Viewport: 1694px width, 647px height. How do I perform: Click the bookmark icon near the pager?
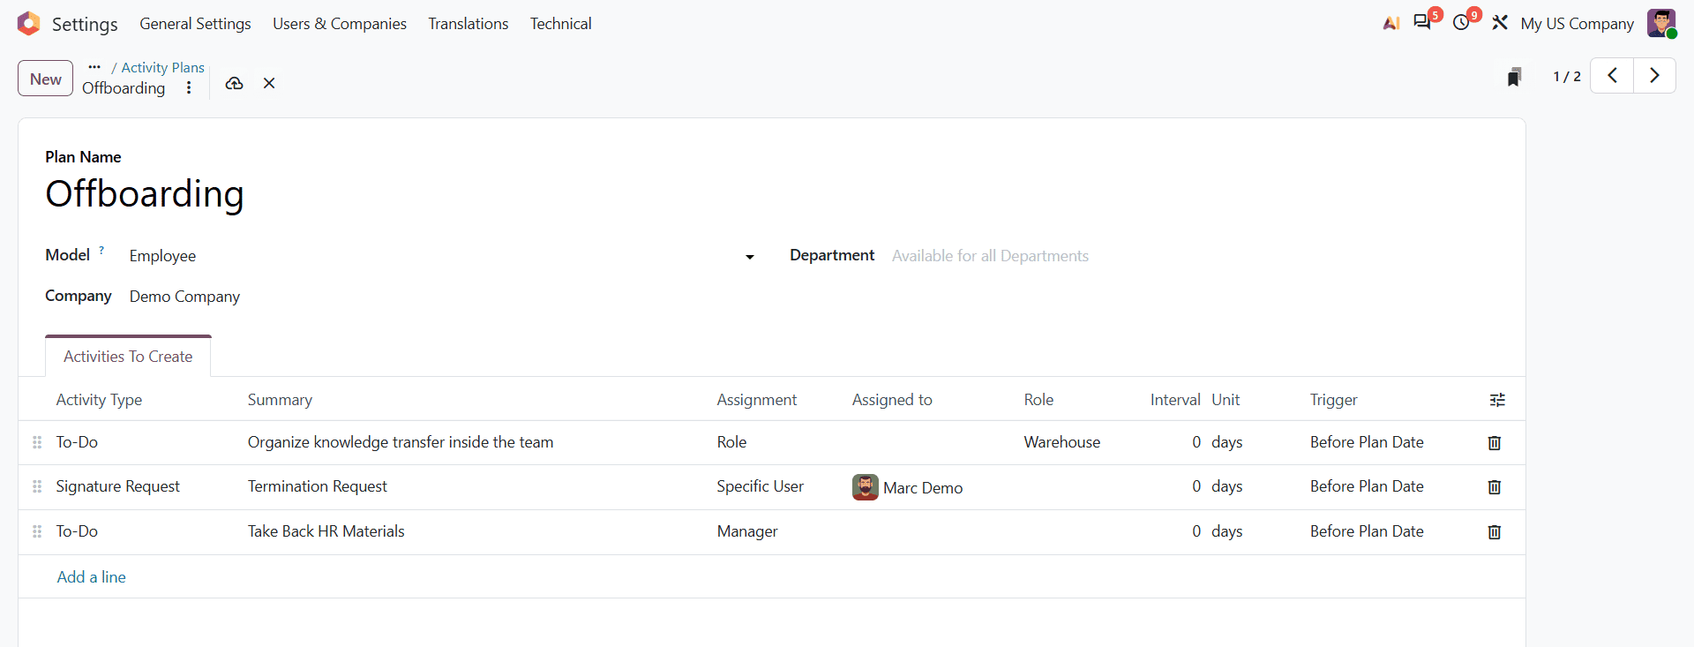pos(1514,77)
